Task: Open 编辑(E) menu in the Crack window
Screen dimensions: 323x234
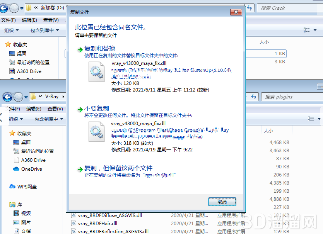Action: point(29,20)
